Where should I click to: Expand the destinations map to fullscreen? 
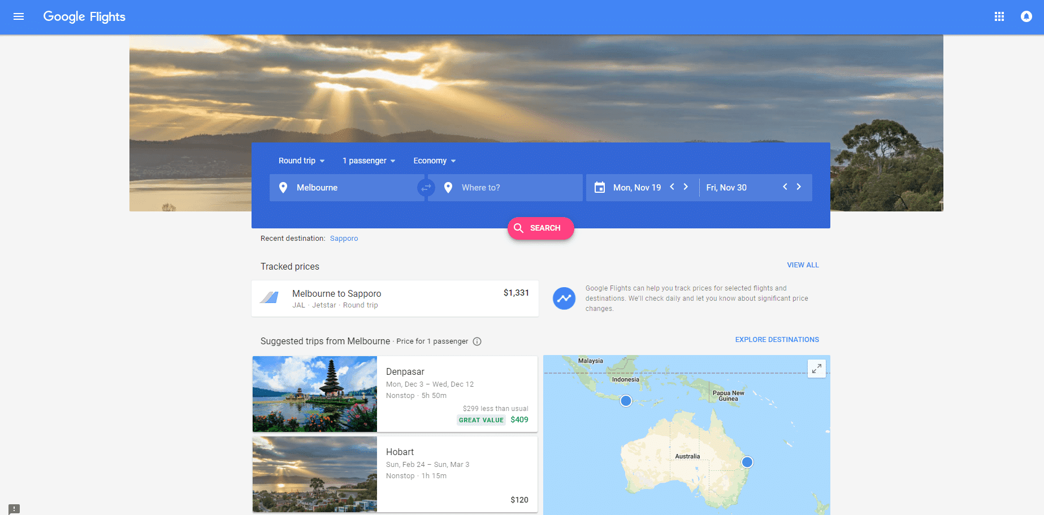click(x=816, y=368)
